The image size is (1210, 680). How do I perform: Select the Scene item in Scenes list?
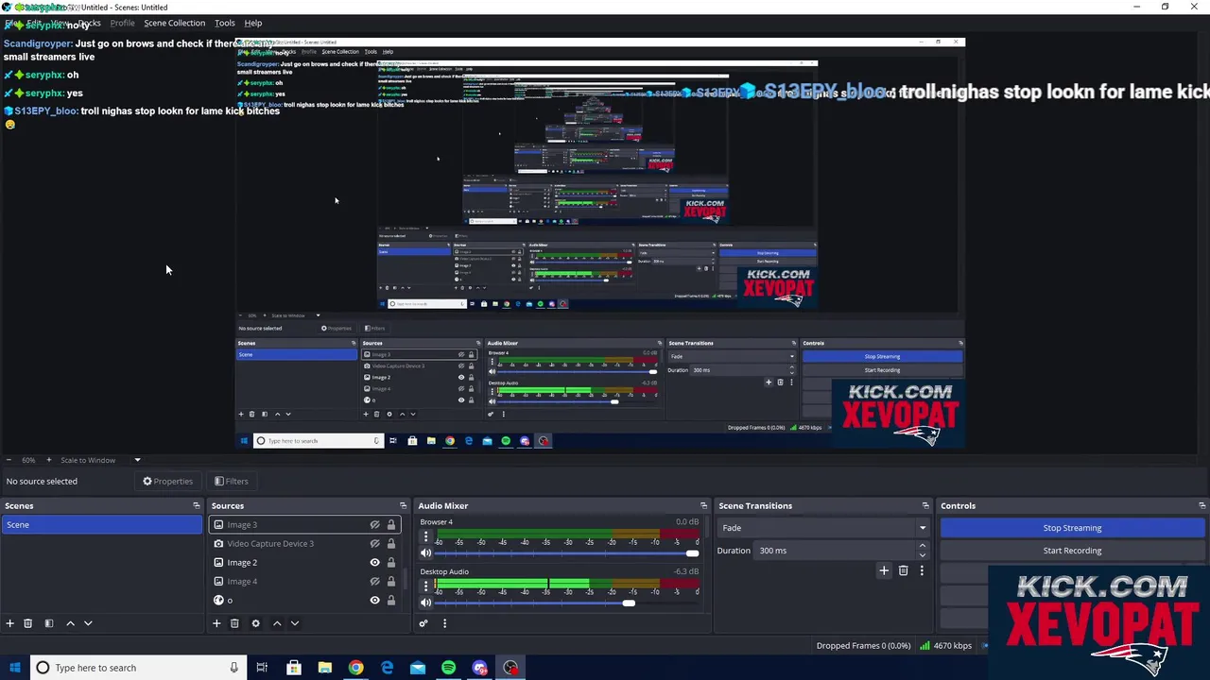102,525
